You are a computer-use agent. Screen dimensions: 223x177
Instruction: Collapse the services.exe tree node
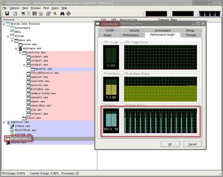[x=20, y=53]
